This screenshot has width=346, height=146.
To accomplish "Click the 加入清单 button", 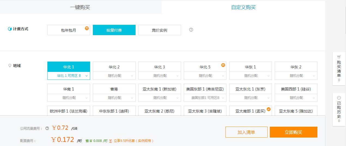I will tap(246, 132).
